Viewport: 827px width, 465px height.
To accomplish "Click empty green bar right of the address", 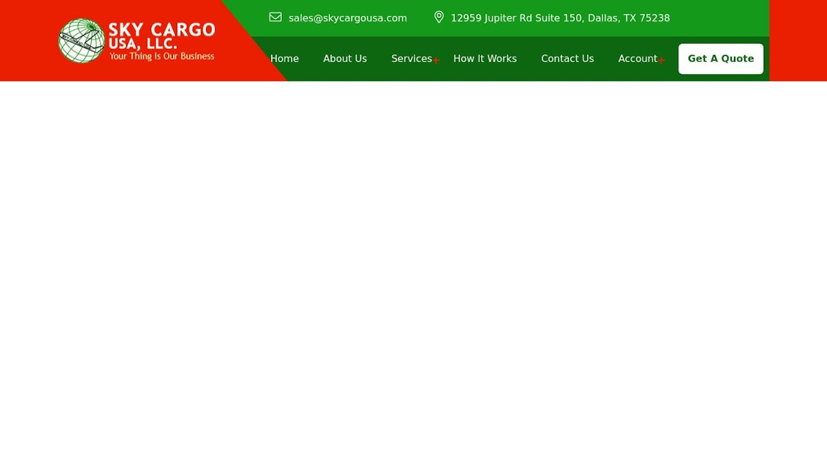I will 720,18.
